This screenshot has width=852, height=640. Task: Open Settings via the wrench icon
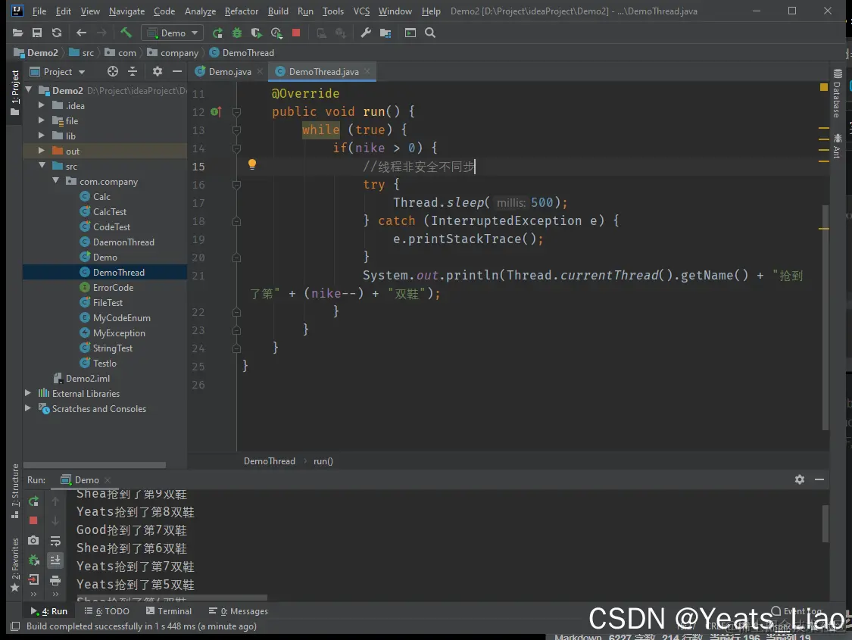[x=366, y=33]
